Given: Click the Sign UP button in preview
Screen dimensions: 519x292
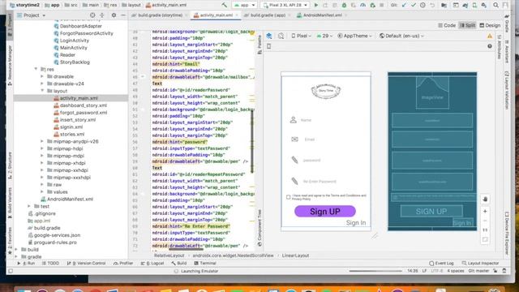Looking at the screenshot, I should pyautogui.click(x=325, y=212).
